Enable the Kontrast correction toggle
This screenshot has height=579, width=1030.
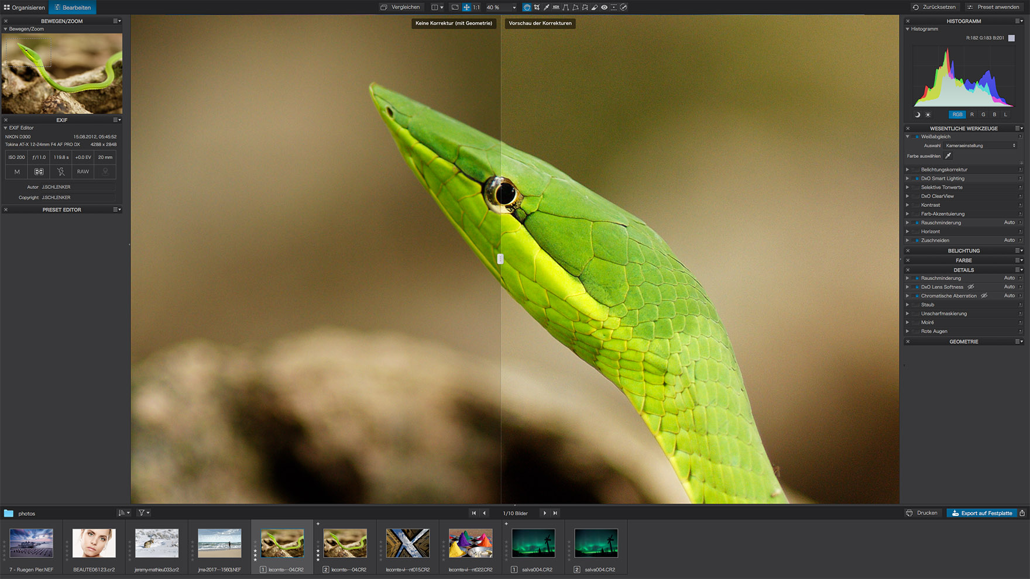916,205
